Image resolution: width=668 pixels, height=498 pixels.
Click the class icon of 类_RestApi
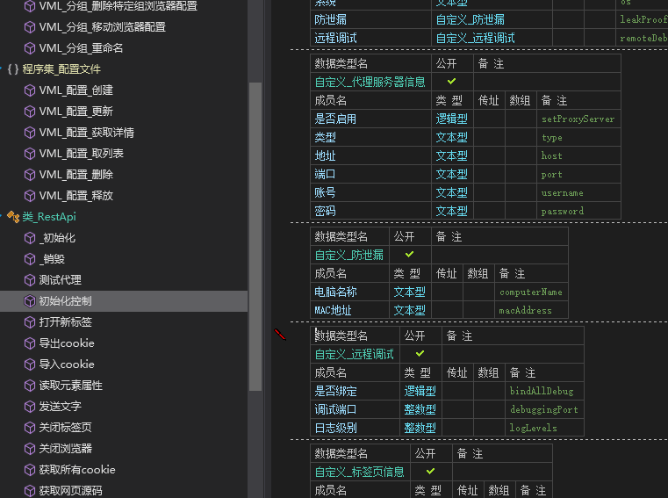pos(13,217)
